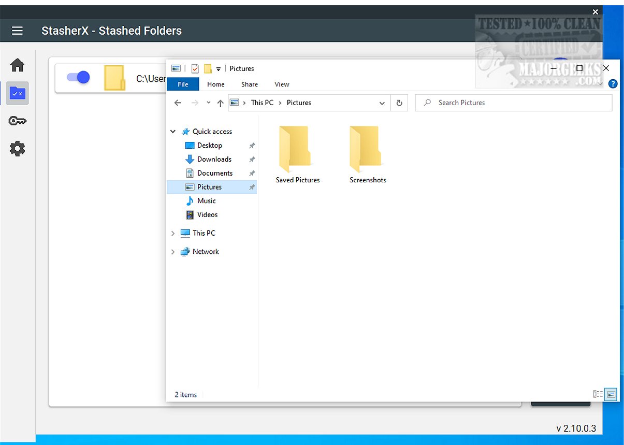Screen dimensions: 624x445
Task: Open the Home ribbon tab
Action: point(216,84)
